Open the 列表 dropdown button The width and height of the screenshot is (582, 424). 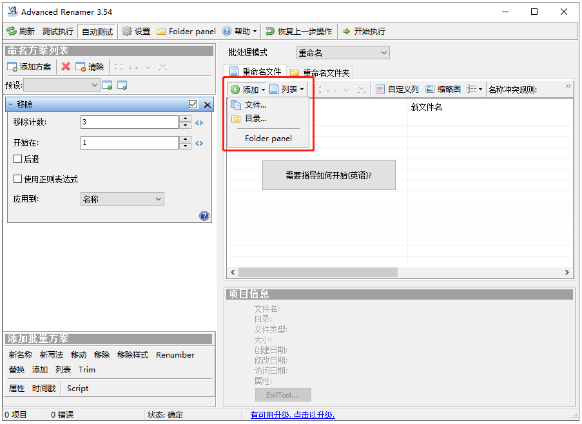click(287, 90)
